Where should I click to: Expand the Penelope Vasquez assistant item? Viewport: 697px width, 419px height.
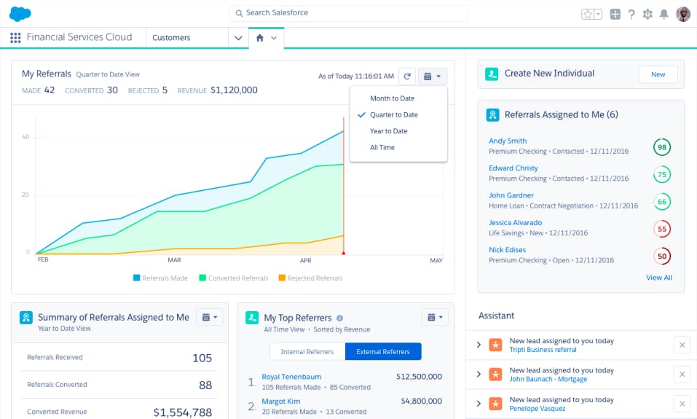point(479,404)
